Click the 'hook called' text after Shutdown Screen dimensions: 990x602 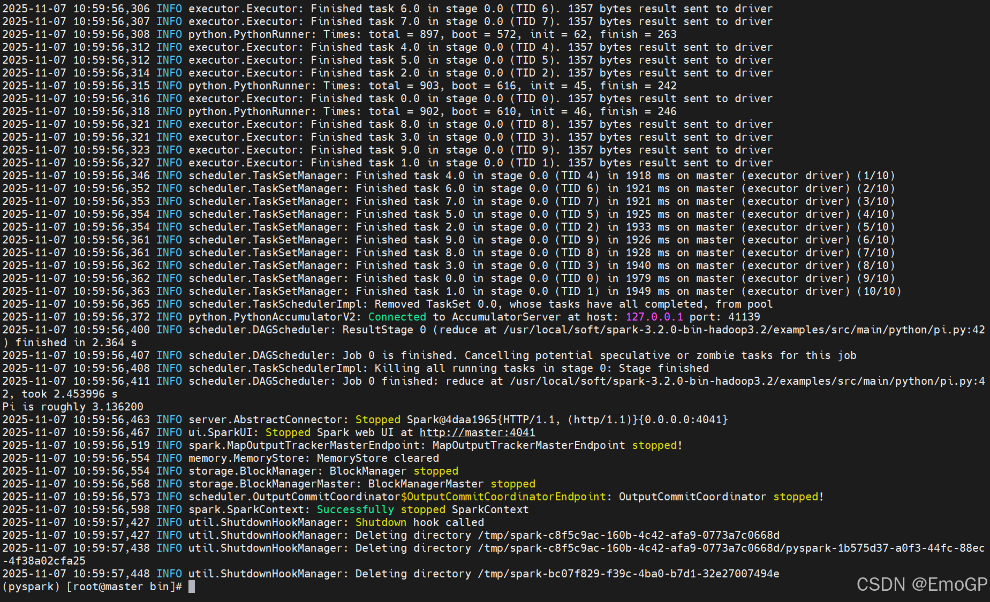click(x=448, y=522)
